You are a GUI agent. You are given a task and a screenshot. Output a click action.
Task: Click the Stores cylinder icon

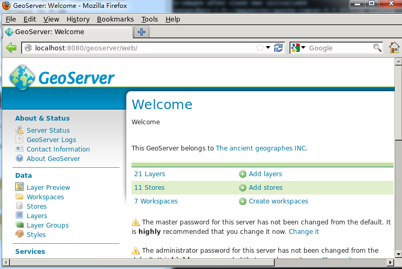point(19,206)
